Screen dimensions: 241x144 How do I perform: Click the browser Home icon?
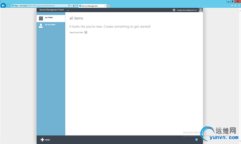232,5
